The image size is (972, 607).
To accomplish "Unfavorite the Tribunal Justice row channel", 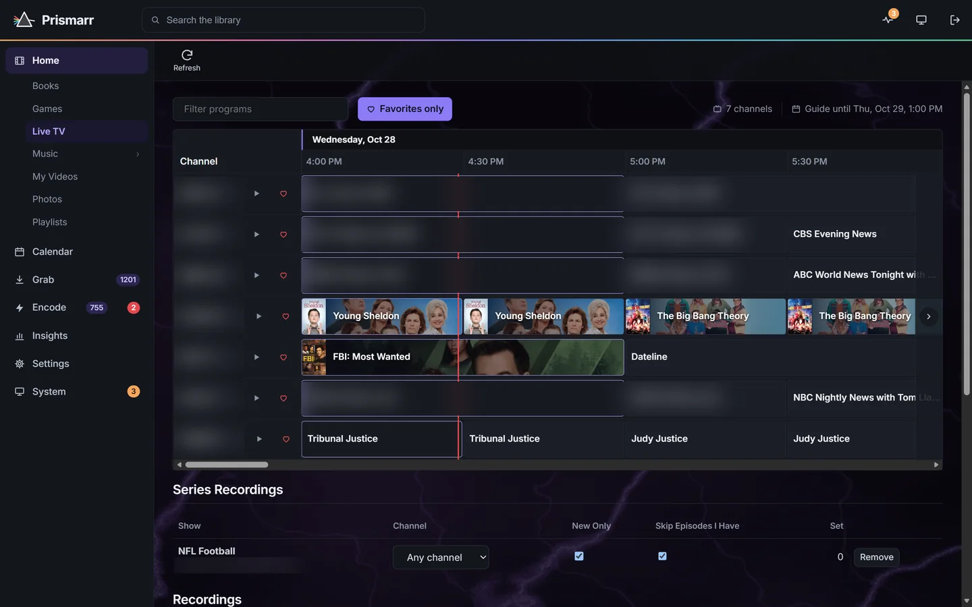I will (286, 439).
